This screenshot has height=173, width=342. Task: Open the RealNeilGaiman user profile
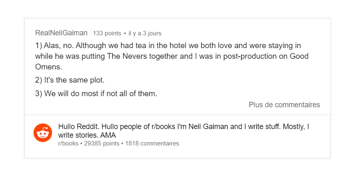61,33
